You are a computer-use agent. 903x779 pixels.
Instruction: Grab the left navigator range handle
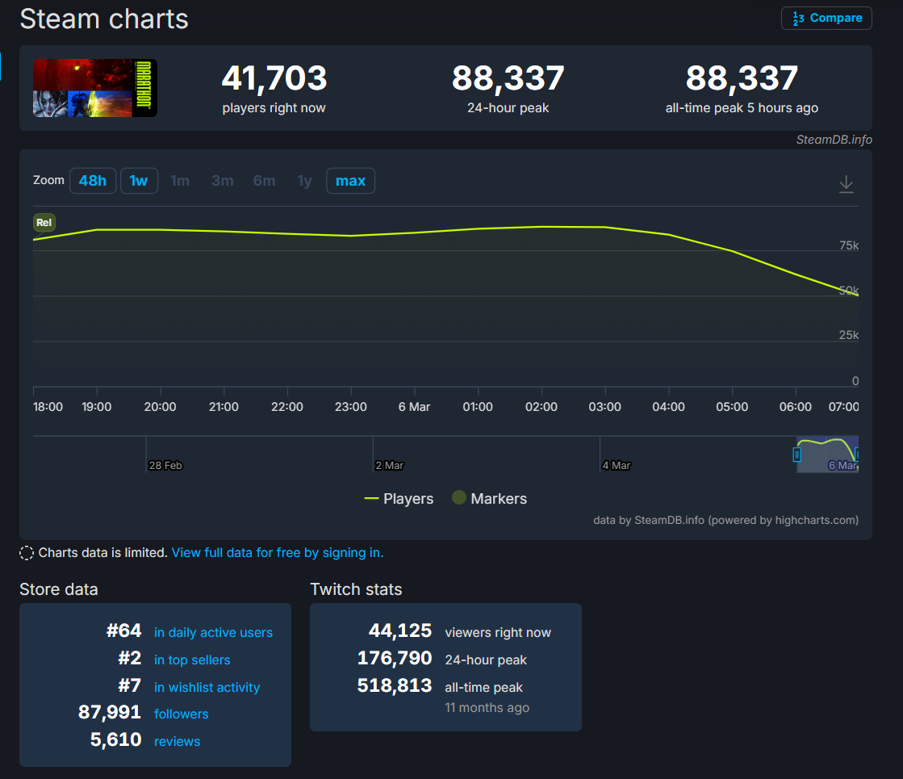(797, 454)
